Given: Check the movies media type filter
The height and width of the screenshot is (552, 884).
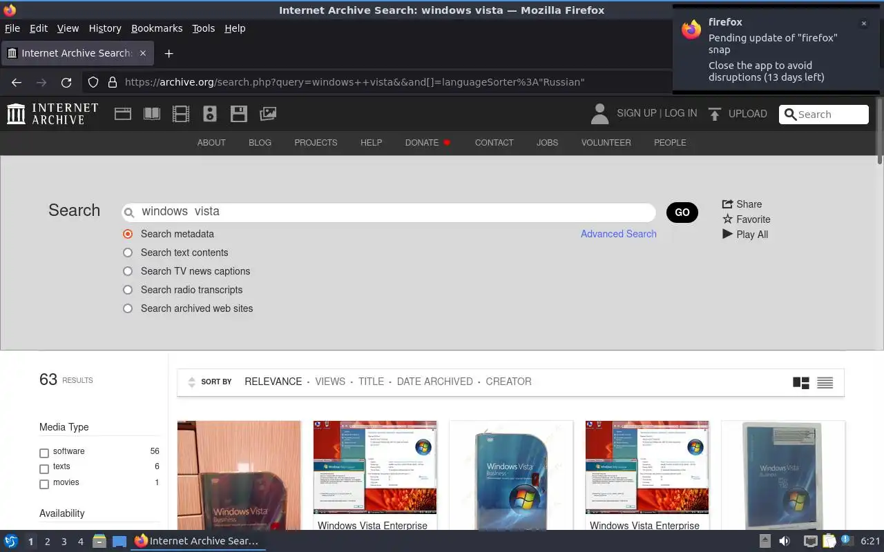Looking at the screenshot, I should click(44, 484).
